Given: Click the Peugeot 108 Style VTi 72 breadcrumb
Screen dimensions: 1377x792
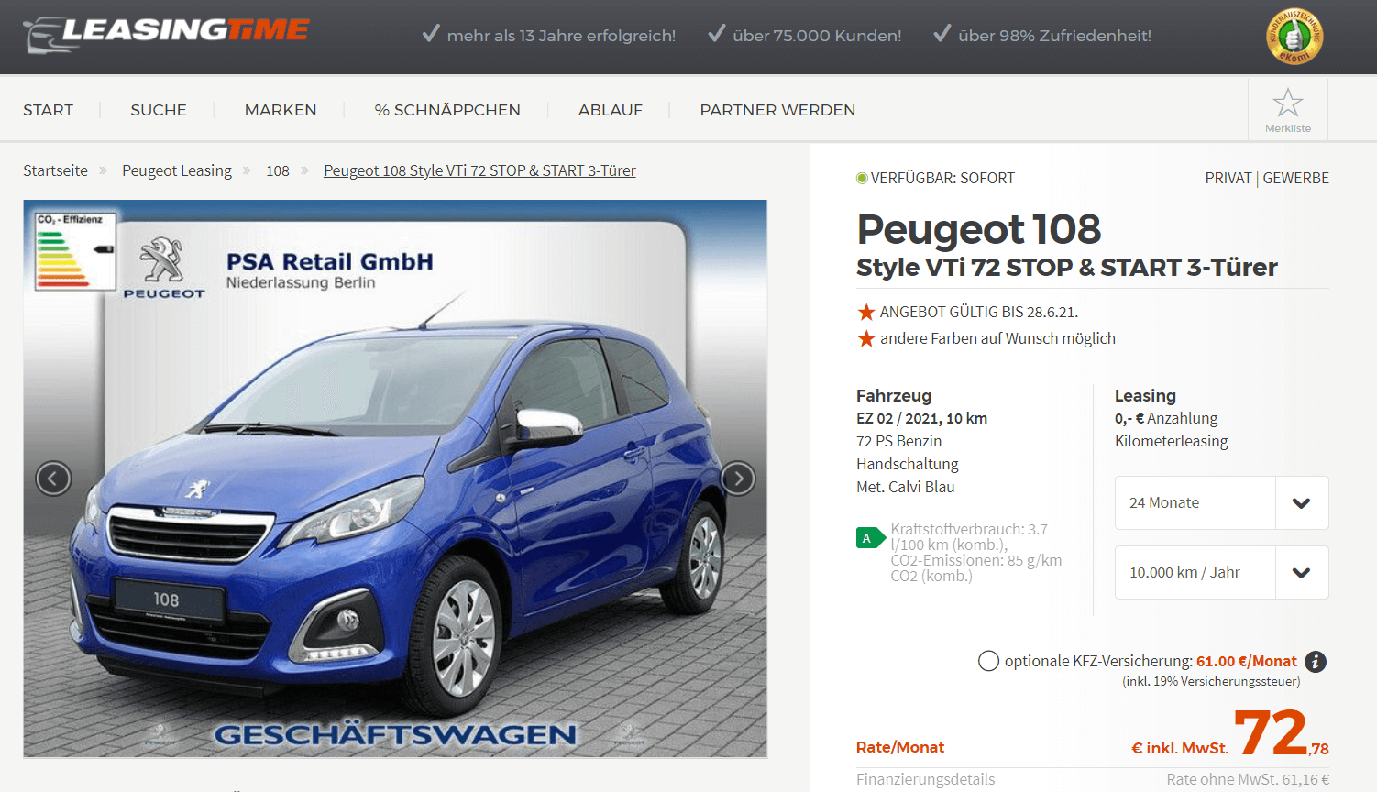Looking at the screenshot, I should click(x=479, y=170).
